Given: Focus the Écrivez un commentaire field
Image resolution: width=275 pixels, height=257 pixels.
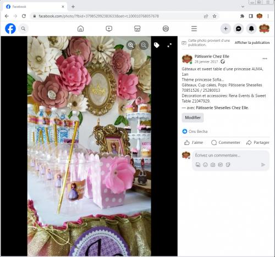Looking at the screenshot, I should pyautogui.click(x=231, y=155).
